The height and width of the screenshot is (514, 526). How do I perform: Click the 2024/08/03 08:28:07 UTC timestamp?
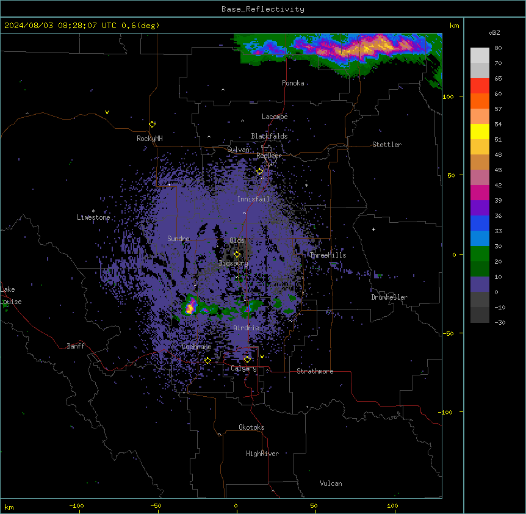pos(60,26)
